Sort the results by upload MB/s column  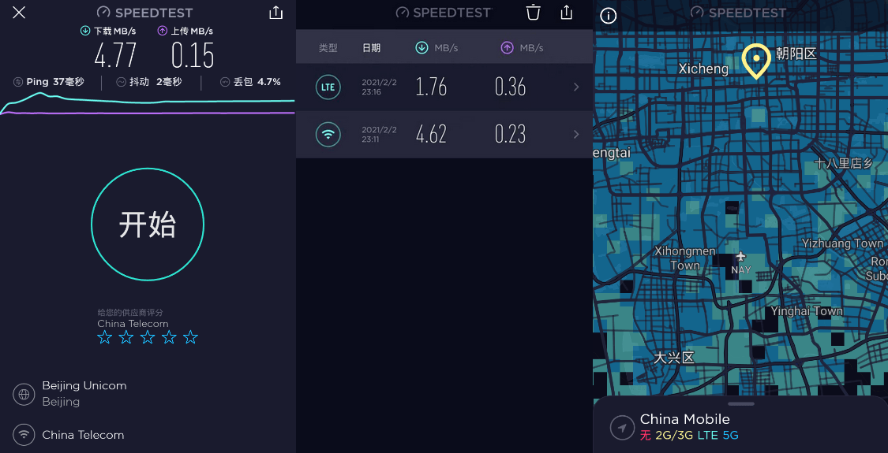[523, 48]
